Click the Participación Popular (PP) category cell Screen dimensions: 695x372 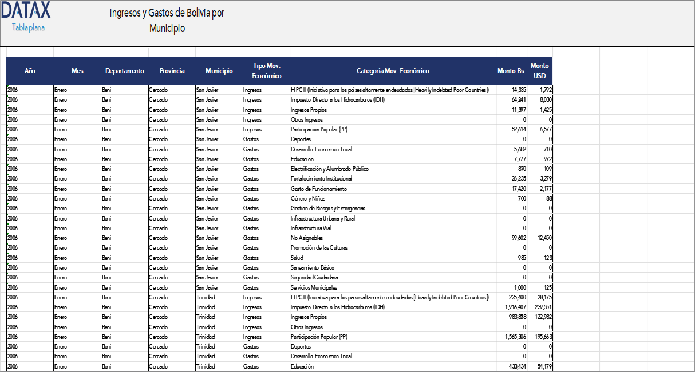321,129
